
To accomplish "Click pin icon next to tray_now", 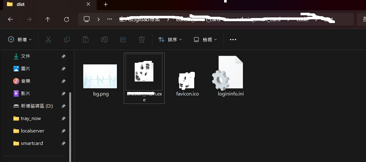I will click(x=63, y=118).
